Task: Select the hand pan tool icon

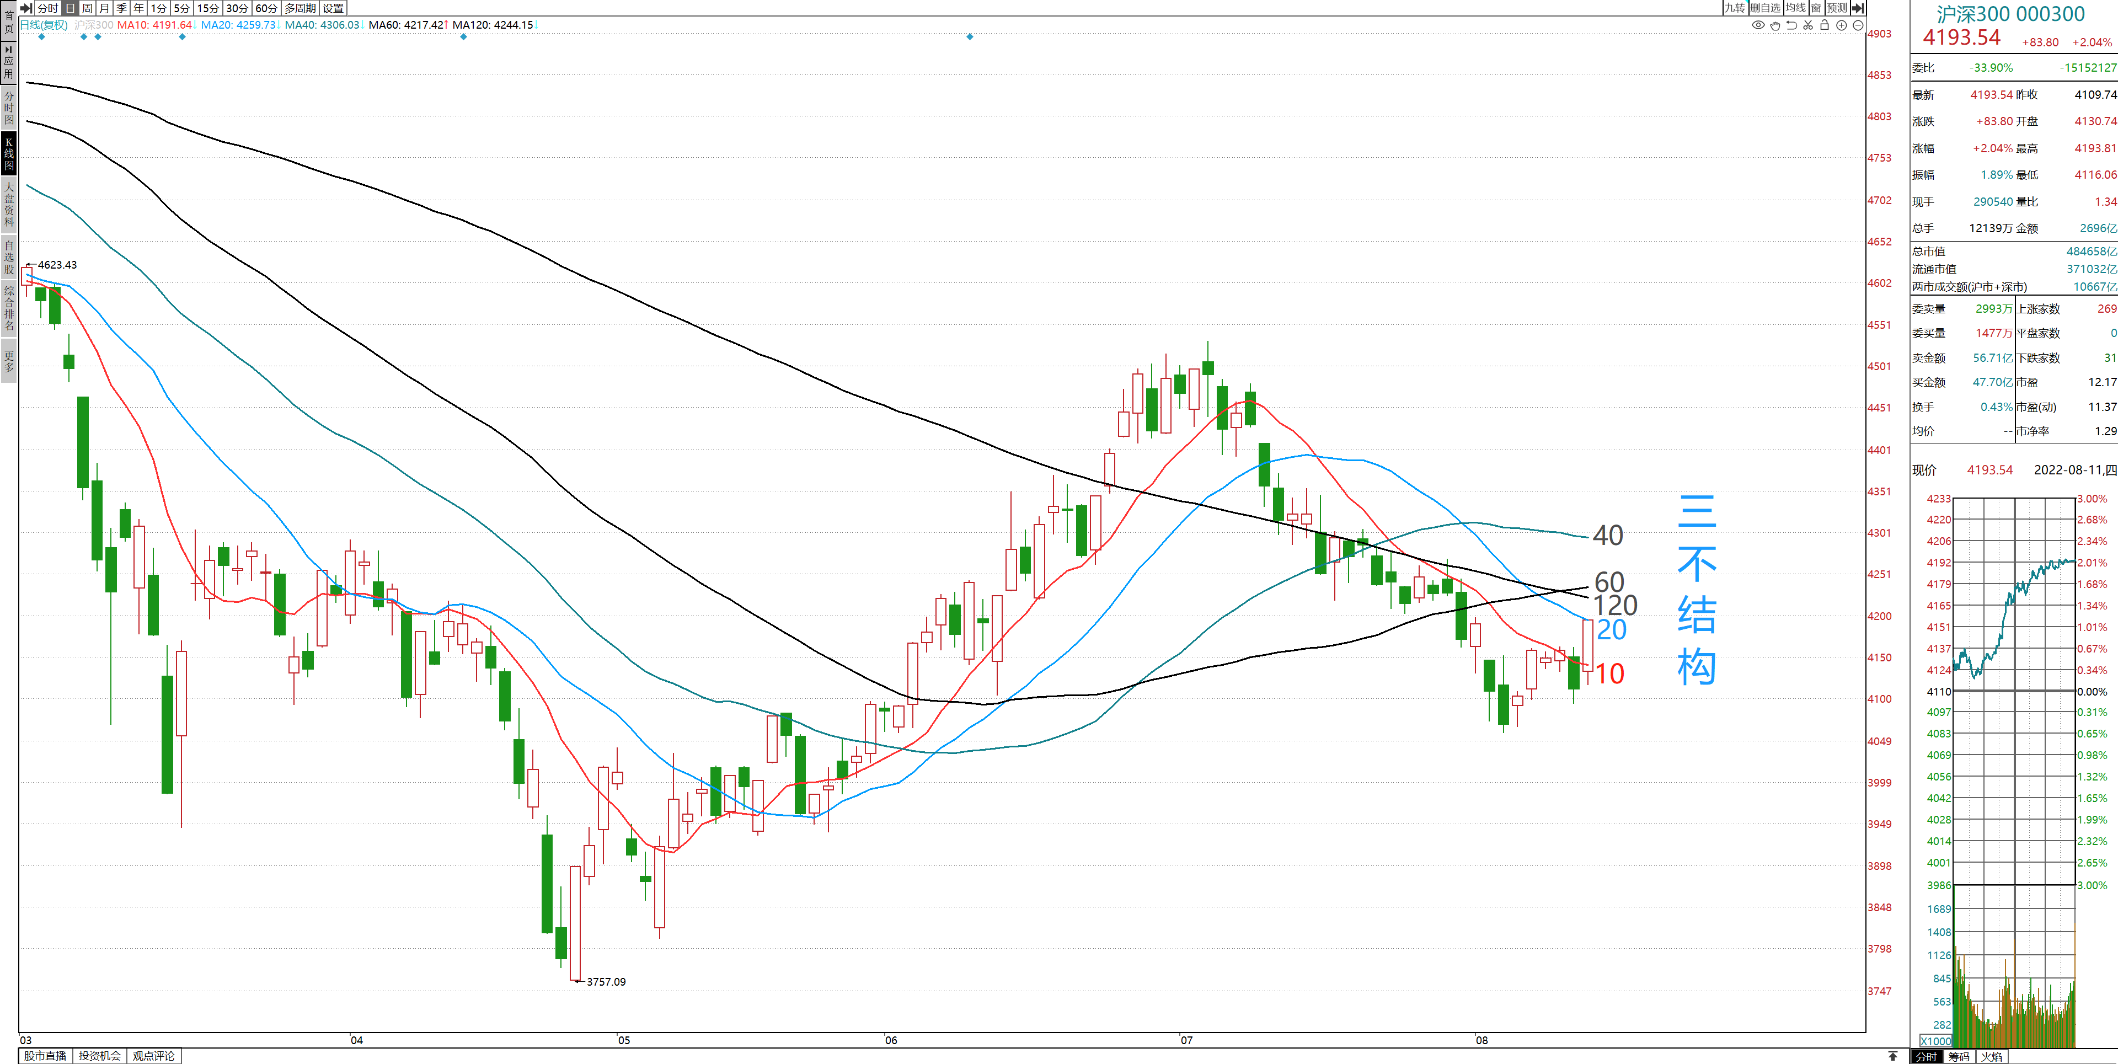Action: tap(1775, 25)
